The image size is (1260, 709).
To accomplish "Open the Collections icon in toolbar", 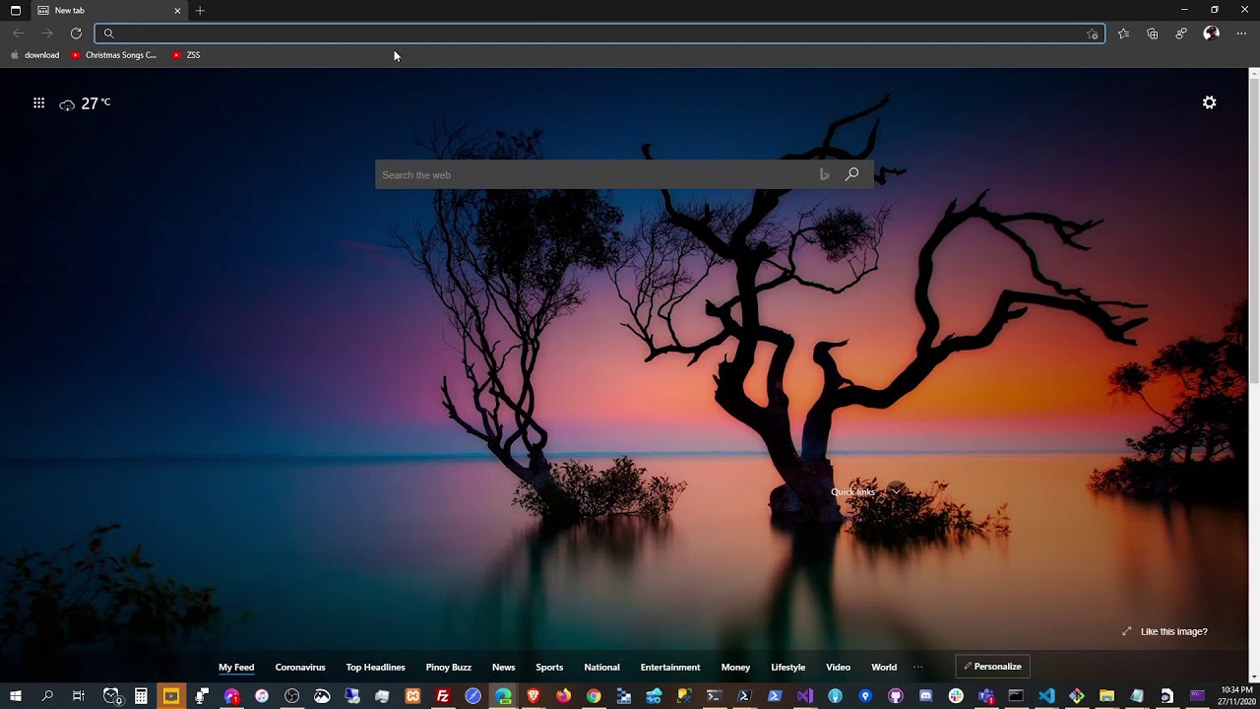I will pos(1152,33).
